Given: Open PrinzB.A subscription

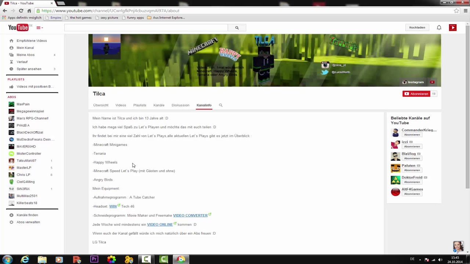Looking at the screenshot, I should (x=23, y=125).
